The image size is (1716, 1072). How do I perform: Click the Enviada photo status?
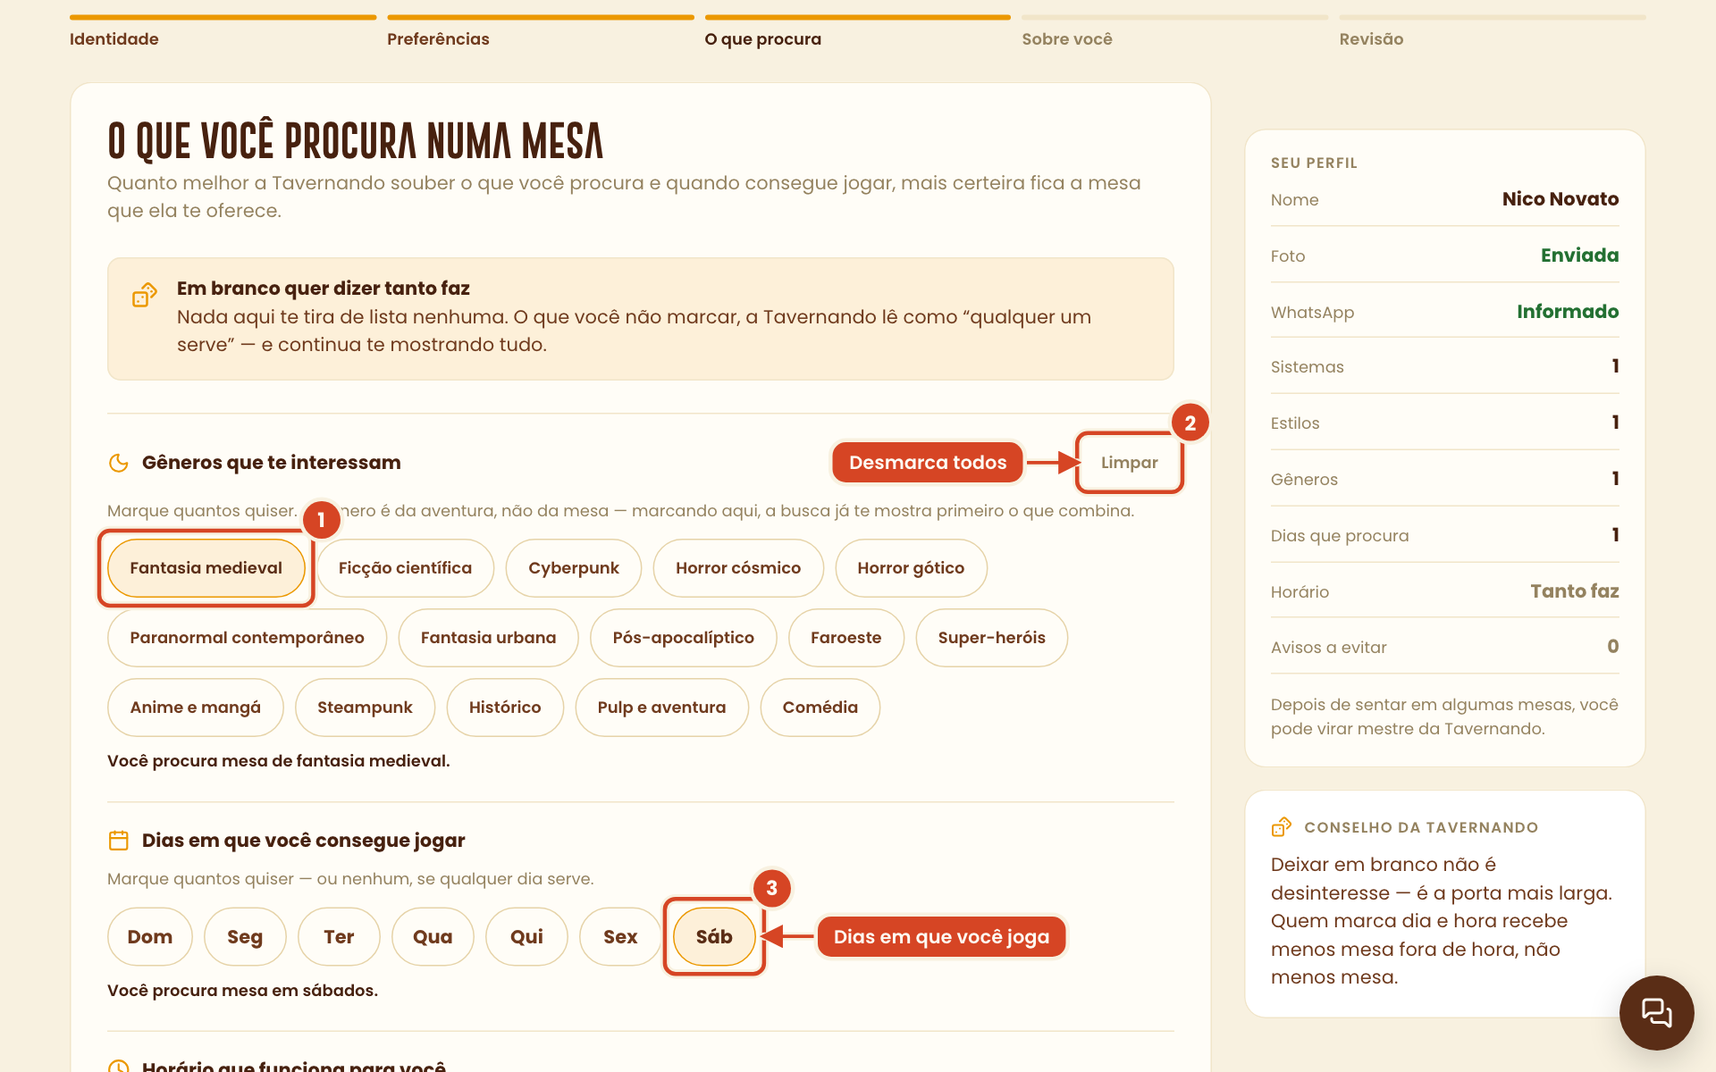coord(1579,255)
